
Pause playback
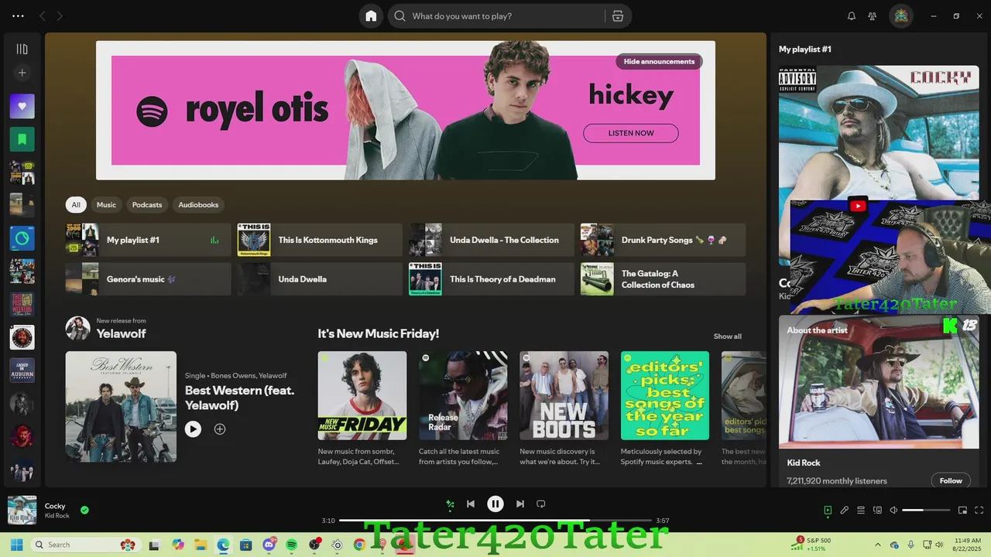[x=495, y=504]
